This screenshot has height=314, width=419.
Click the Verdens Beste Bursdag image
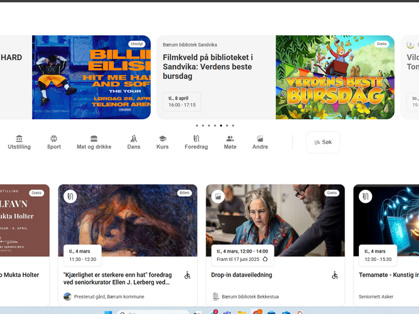click(x=335, y=77)
